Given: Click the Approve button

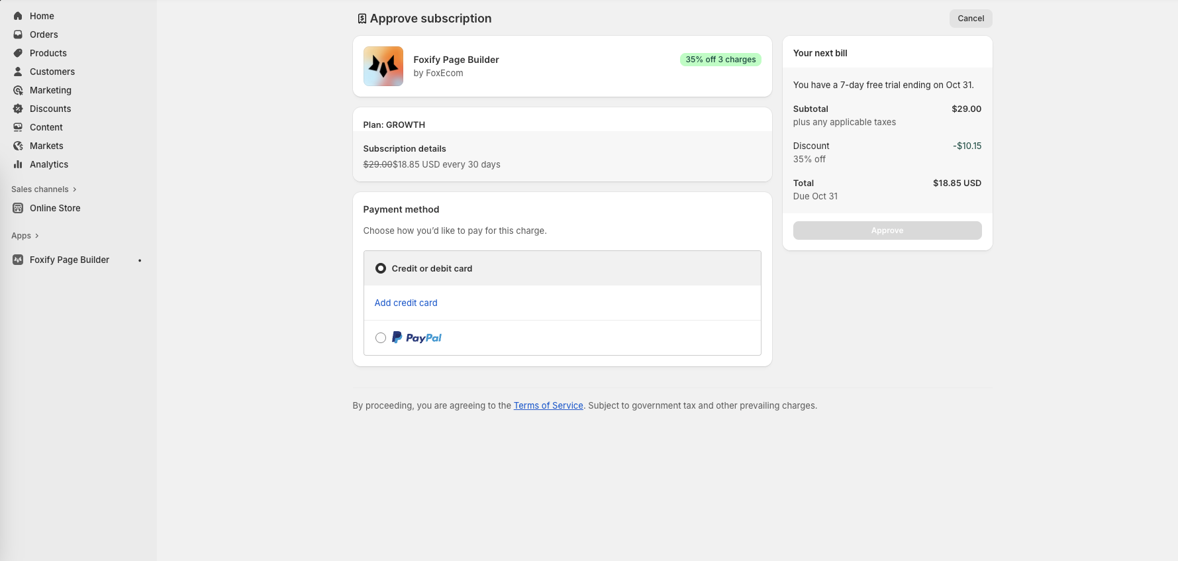Looking at the screenshot, I should [887, 230].
